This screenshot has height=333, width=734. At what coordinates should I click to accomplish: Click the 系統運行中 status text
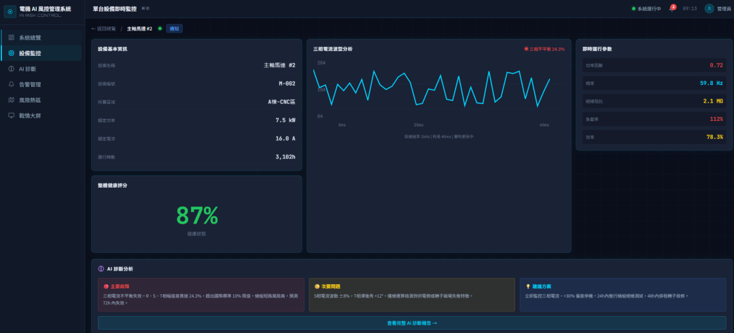click(x=649, y=9)
